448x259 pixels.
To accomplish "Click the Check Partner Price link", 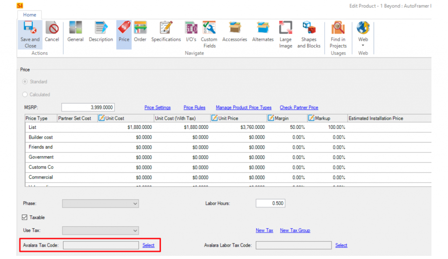I will pyautogui.click(x=299, y=107).
